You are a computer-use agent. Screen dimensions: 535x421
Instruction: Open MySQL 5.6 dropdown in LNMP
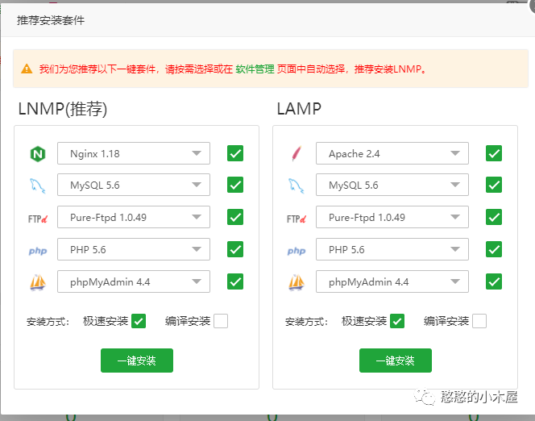[x=134, y=185]
